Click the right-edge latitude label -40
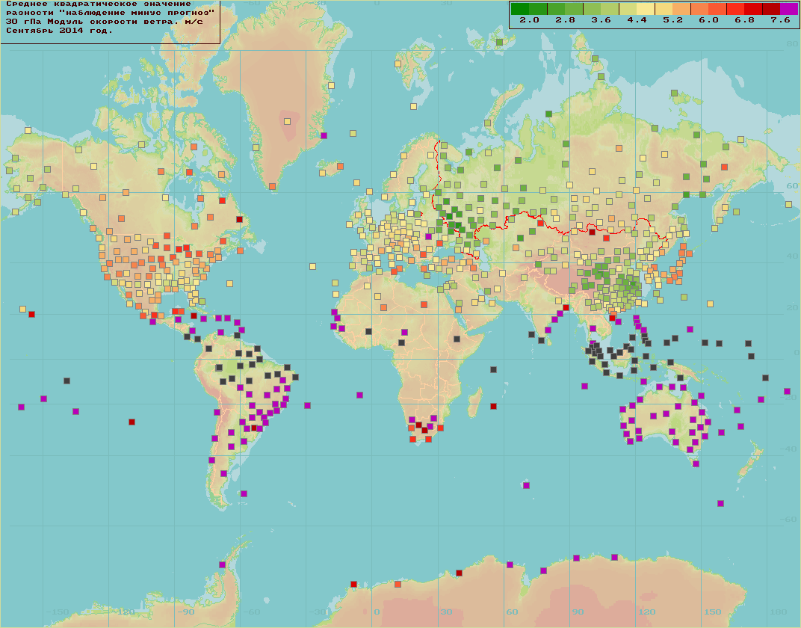This screenshot has width=801, height=628. click(789, 449)
